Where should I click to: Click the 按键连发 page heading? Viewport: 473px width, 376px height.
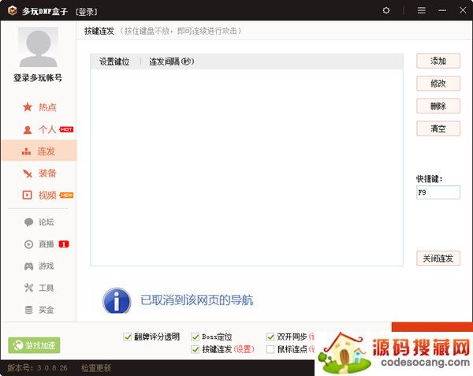coord(99,31)
